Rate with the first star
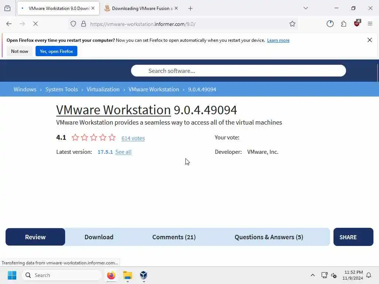 75,138
